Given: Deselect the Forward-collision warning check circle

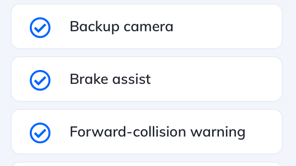Looking at the screenshot, I should click(x=40, y=133).
